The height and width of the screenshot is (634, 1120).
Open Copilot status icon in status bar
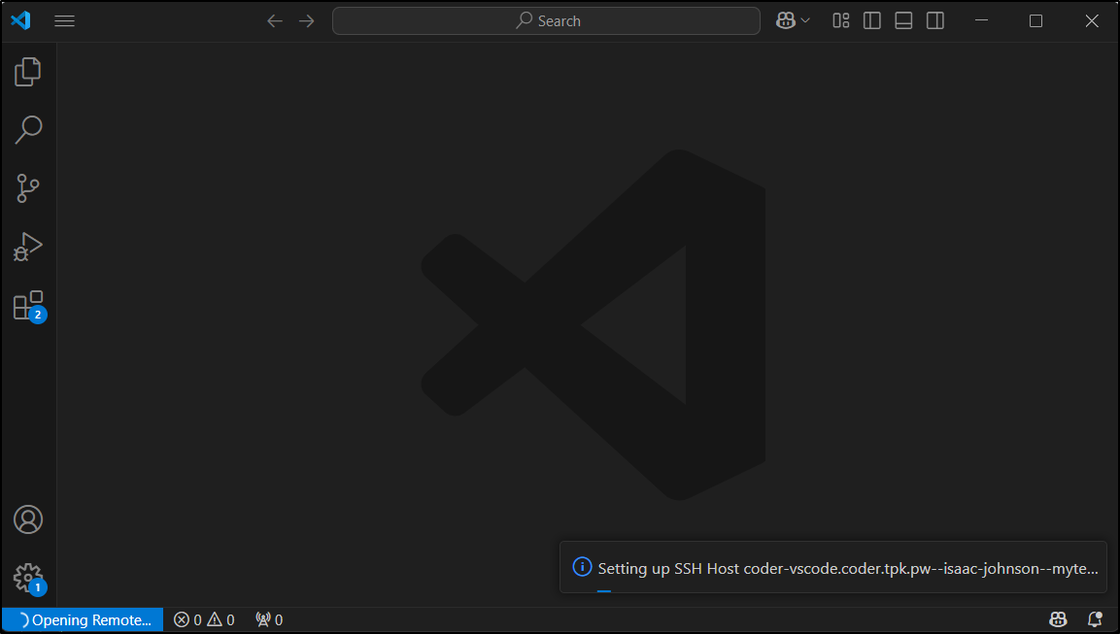[1058, 619]
